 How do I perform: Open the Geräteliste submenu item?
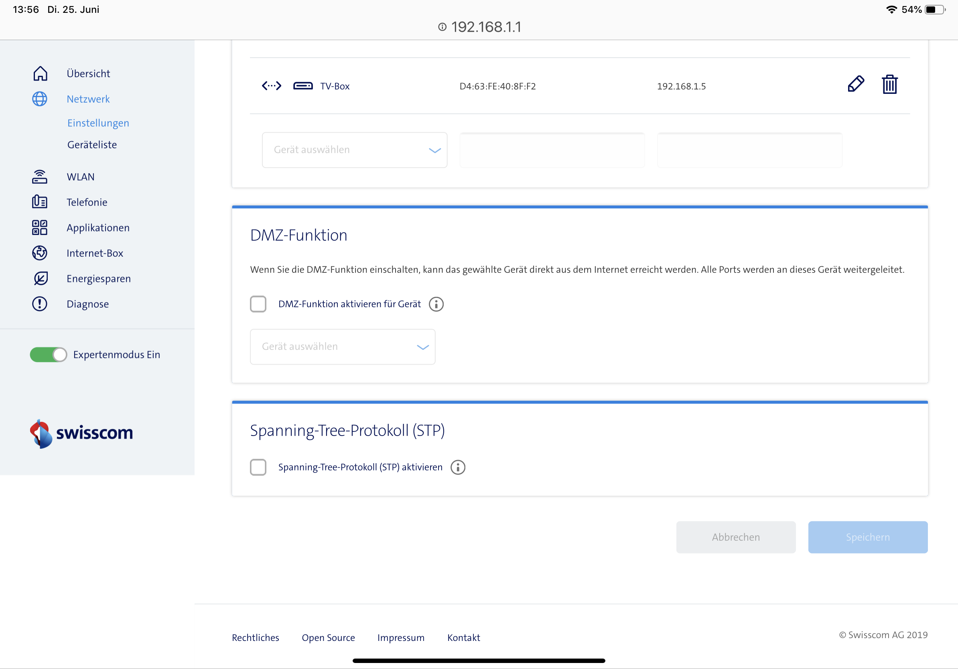[92, 145]
